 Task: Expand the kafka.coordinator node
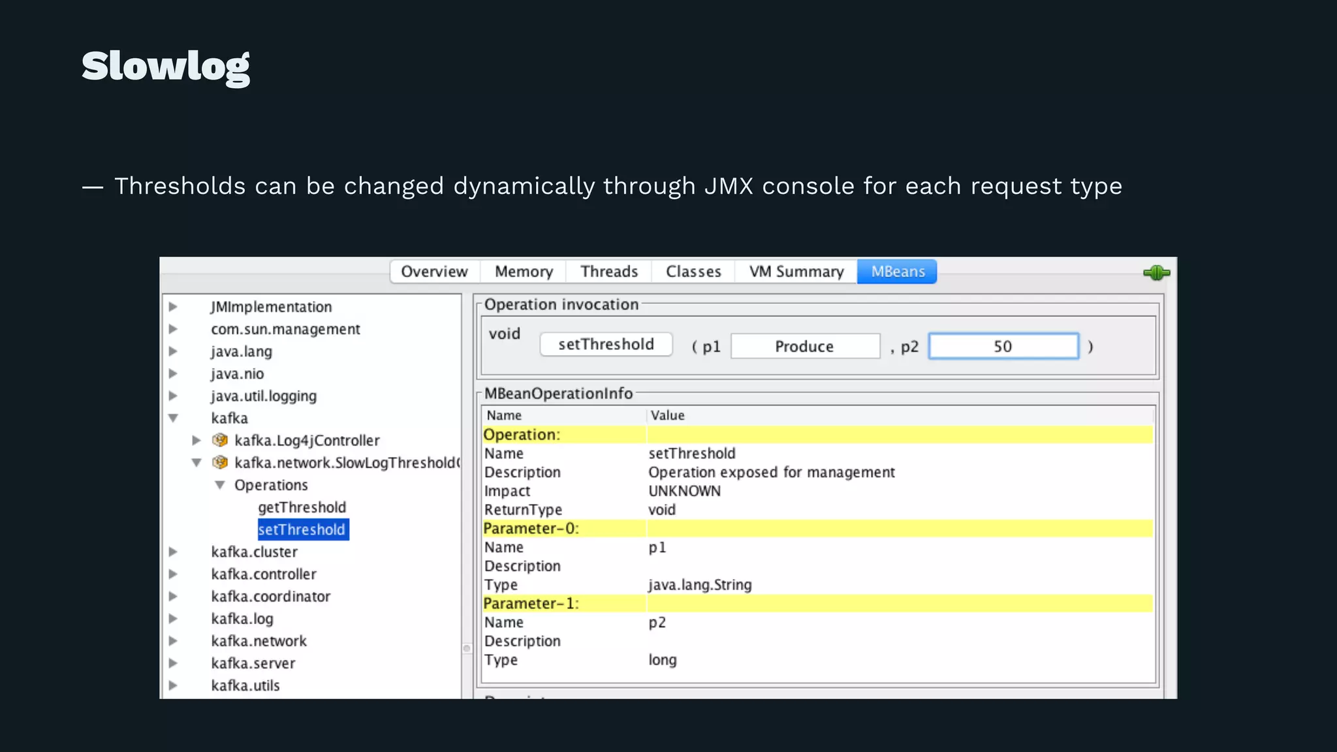pyautogui.click(x=173, y=596)
